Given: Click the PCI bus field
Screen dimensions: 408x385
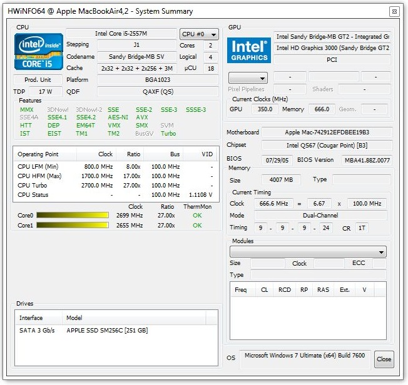Looking at the screenshot, I should 332,60.
